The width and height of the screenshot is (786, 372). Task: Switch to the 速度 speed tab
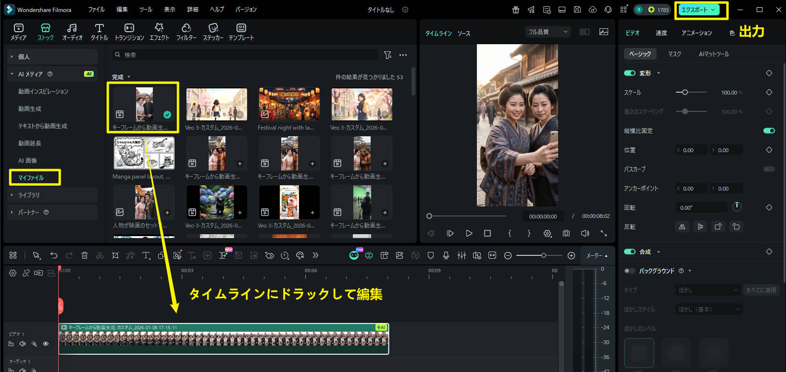tap(661, 33)
